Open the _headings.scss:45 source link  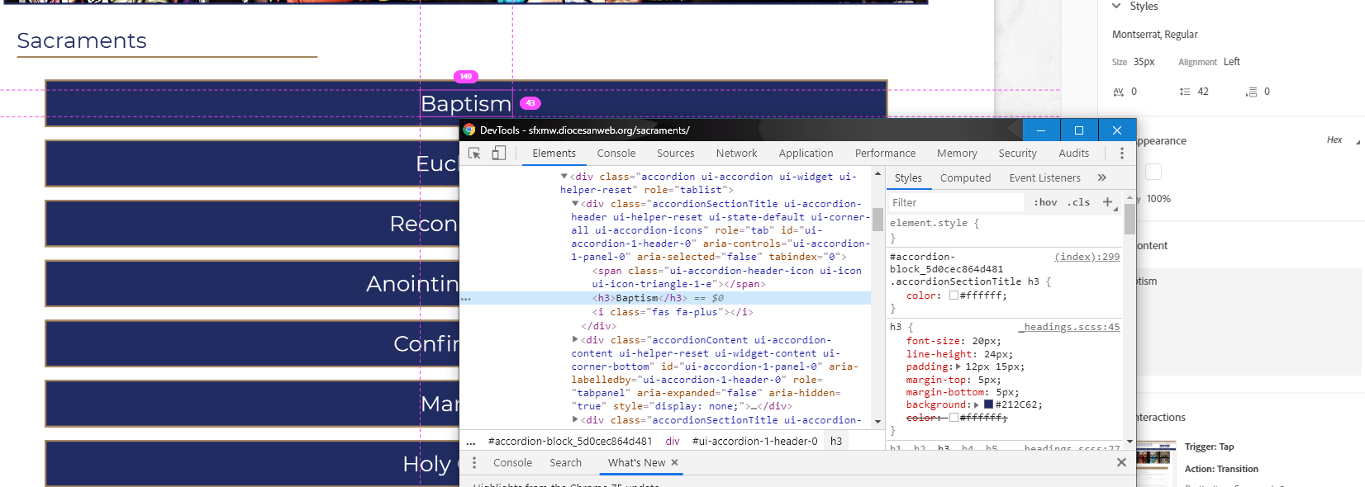click(x=1072, y=328)
